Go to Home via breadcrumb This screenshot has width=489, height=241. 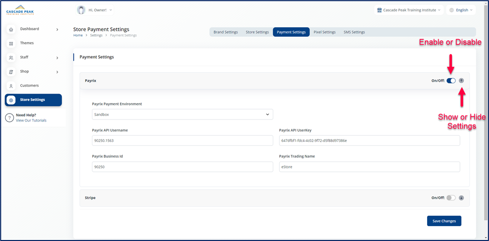point(78,35)
